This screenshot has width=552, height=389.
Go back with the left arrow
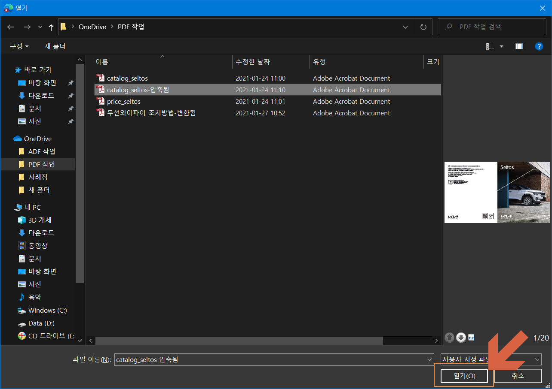coord(11,27)
